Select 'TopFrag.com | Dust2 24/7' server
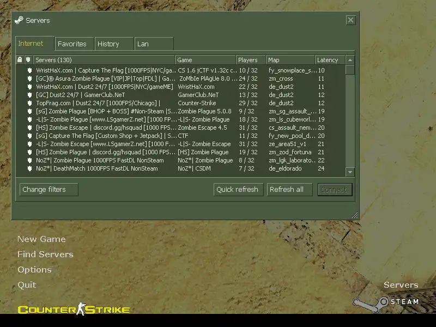Image resolution: width=436 pixels, height=327 pixels. pyautogui.click(x=98, y=103)
